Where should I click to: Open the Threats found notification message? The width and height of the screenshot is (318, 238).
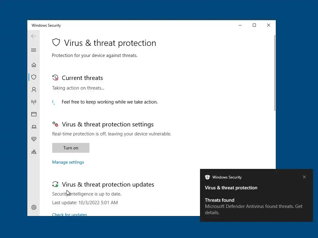(253, 206)
